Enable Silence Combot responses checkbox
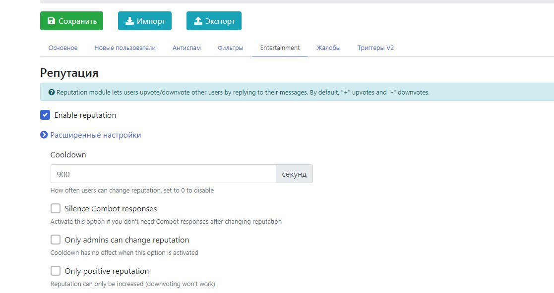The width and height of the screenshot is (554, 293). pos(56,208)
